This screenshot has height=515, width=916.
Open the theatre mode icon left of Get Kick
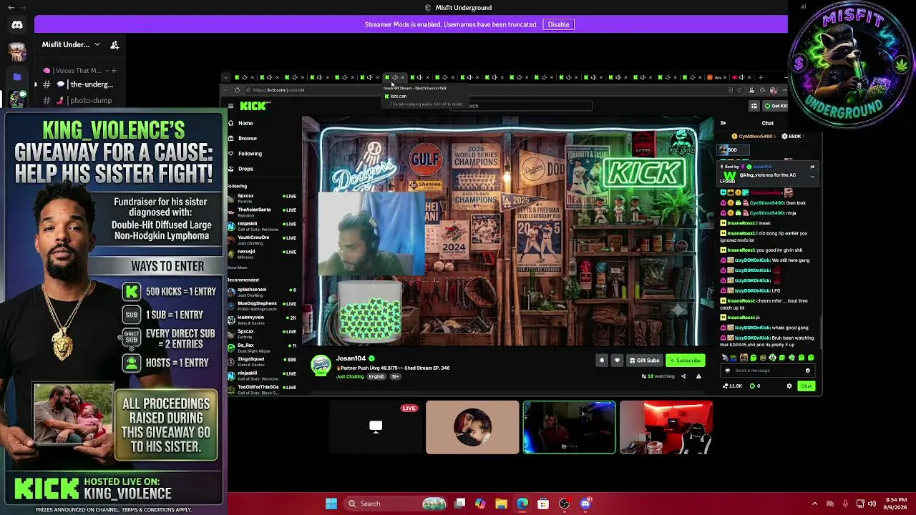(754, 106)
